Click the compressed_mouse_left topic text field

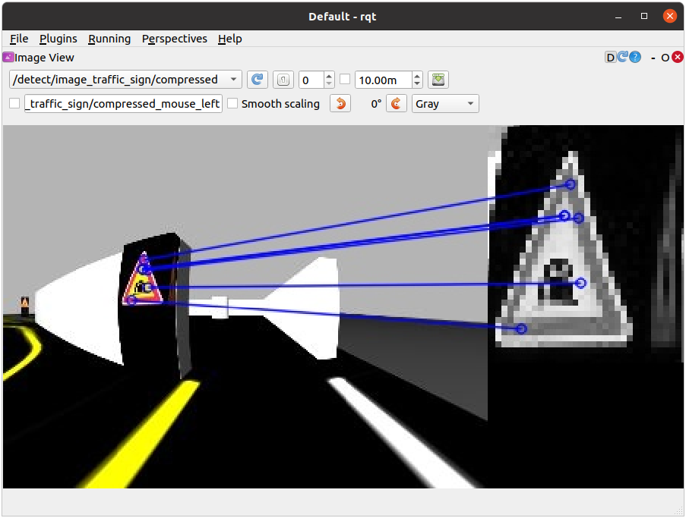tap(123, 104)
